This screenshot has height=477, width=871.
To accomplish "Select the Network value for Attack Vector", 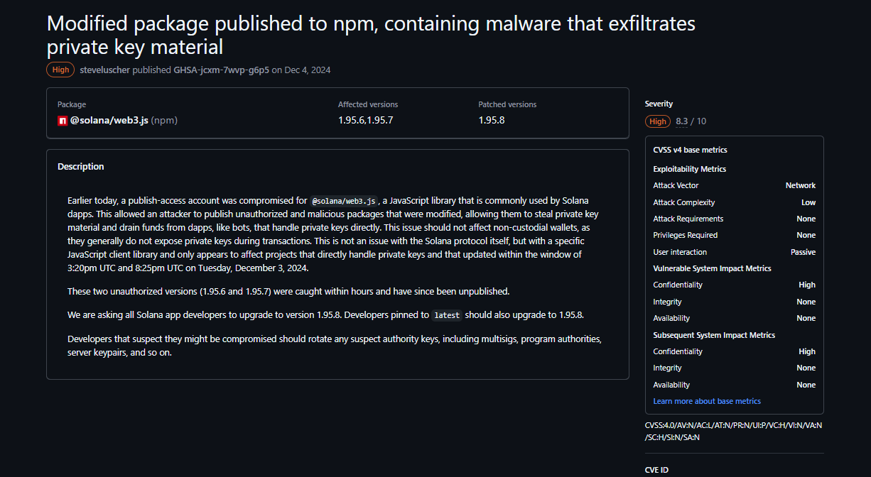I will click(801, 185).
